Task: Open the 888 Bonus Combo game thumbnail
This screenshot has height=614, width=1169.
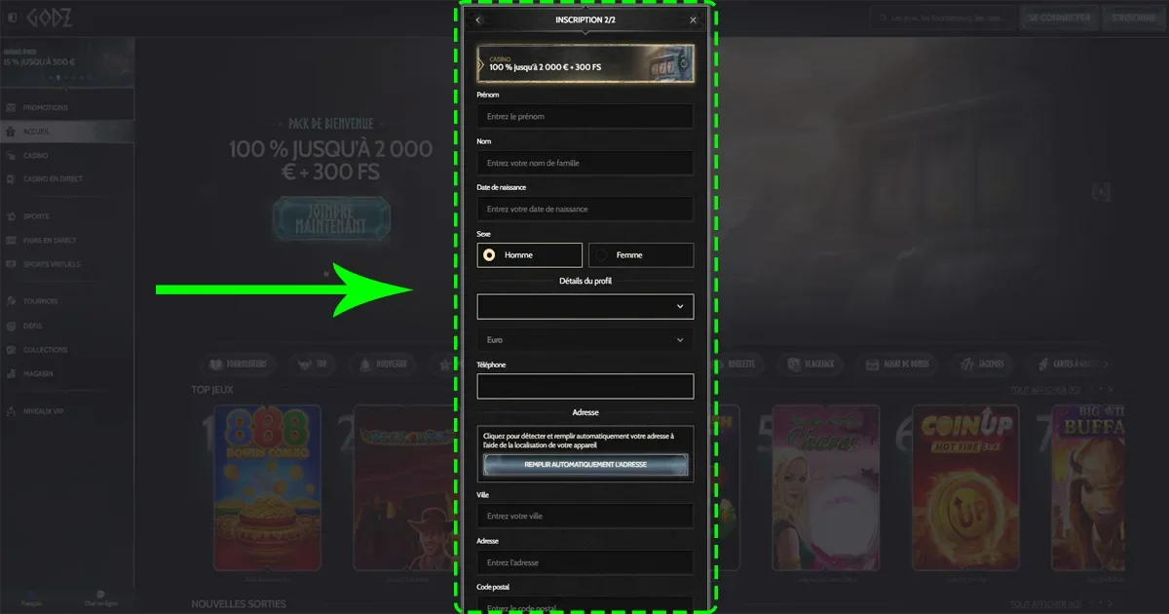Action: [267, 489]
